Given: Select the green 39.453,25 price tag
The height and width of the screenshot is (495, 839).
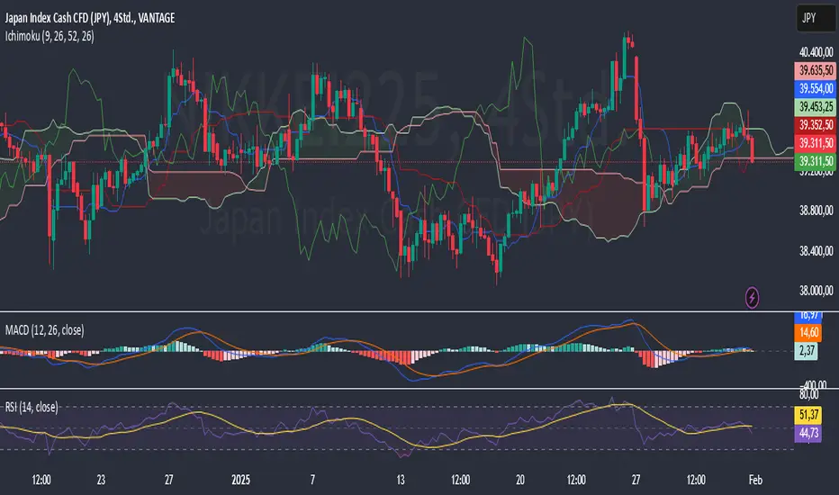Looking at the screenshot, I should tap(816, 106).
